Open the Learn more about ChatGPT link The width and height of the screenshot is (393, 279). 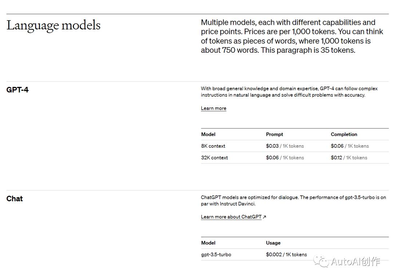[x=231, y=217]
